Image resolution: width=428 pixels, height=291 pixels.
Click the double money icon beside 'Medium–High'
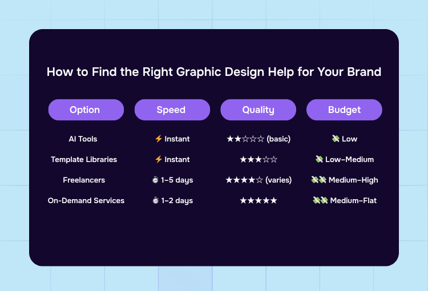pyautogui.click(x=319, y=180)
